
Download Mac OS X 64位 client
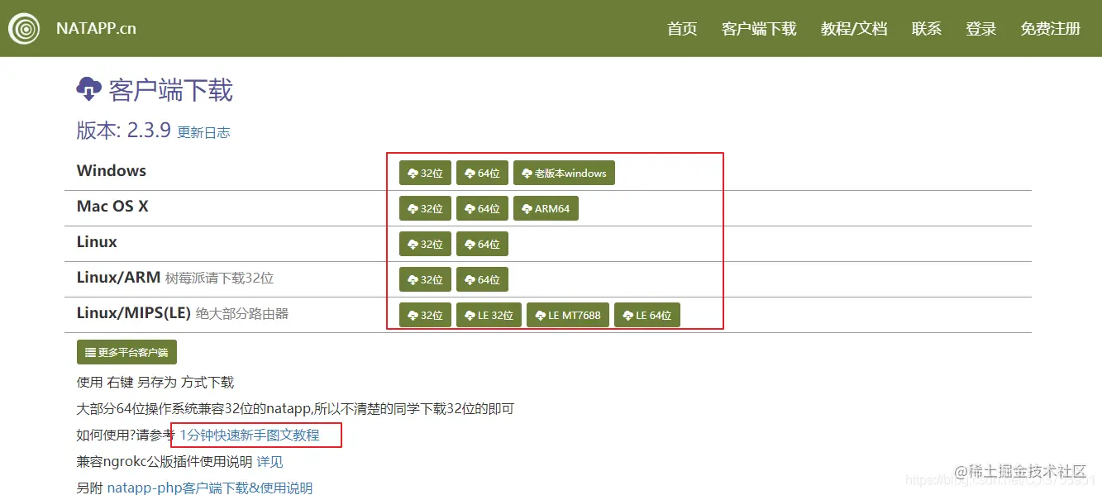tap(482, 208)
